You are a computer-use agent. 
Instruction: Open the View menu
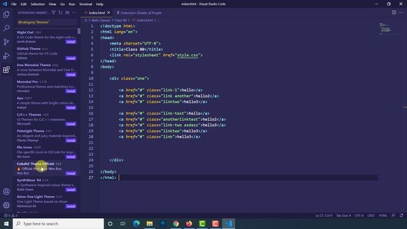pyautogui.click(x=52, y=4)
